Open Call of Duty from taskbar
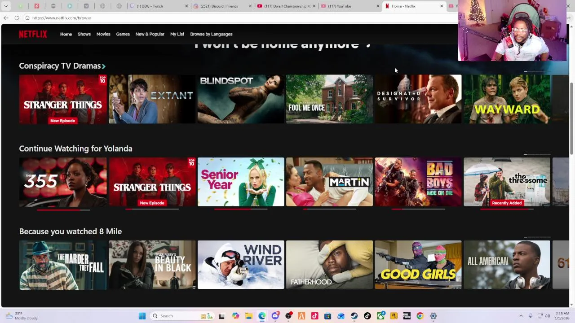Viewport: 575px width, 323px height. tap(407, 316)
